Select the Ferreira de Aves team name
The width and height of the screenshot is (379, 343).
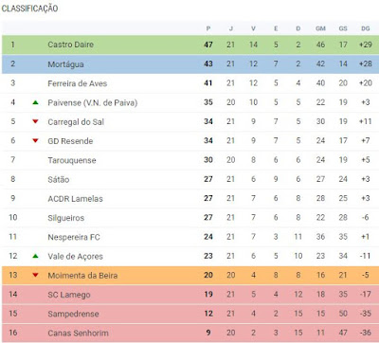coord(78,83)
